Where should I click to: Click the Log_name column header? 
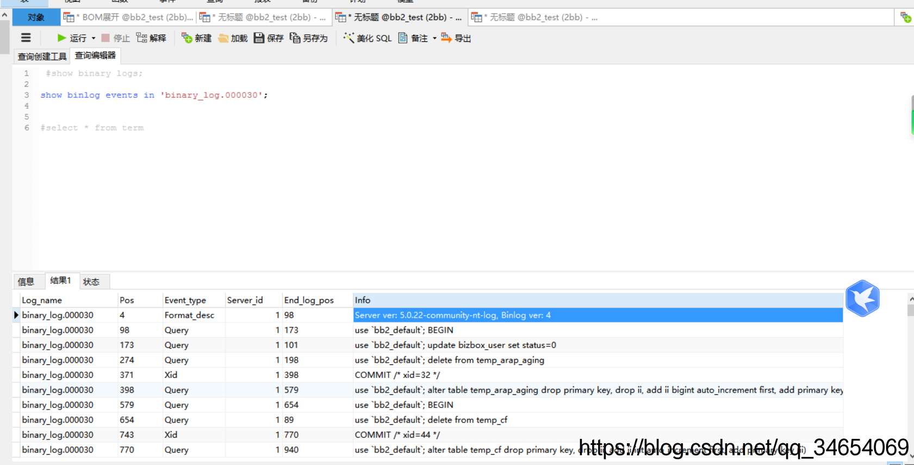pos(69,300)
